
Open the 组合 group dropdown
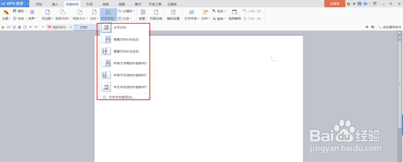(219, 11)
